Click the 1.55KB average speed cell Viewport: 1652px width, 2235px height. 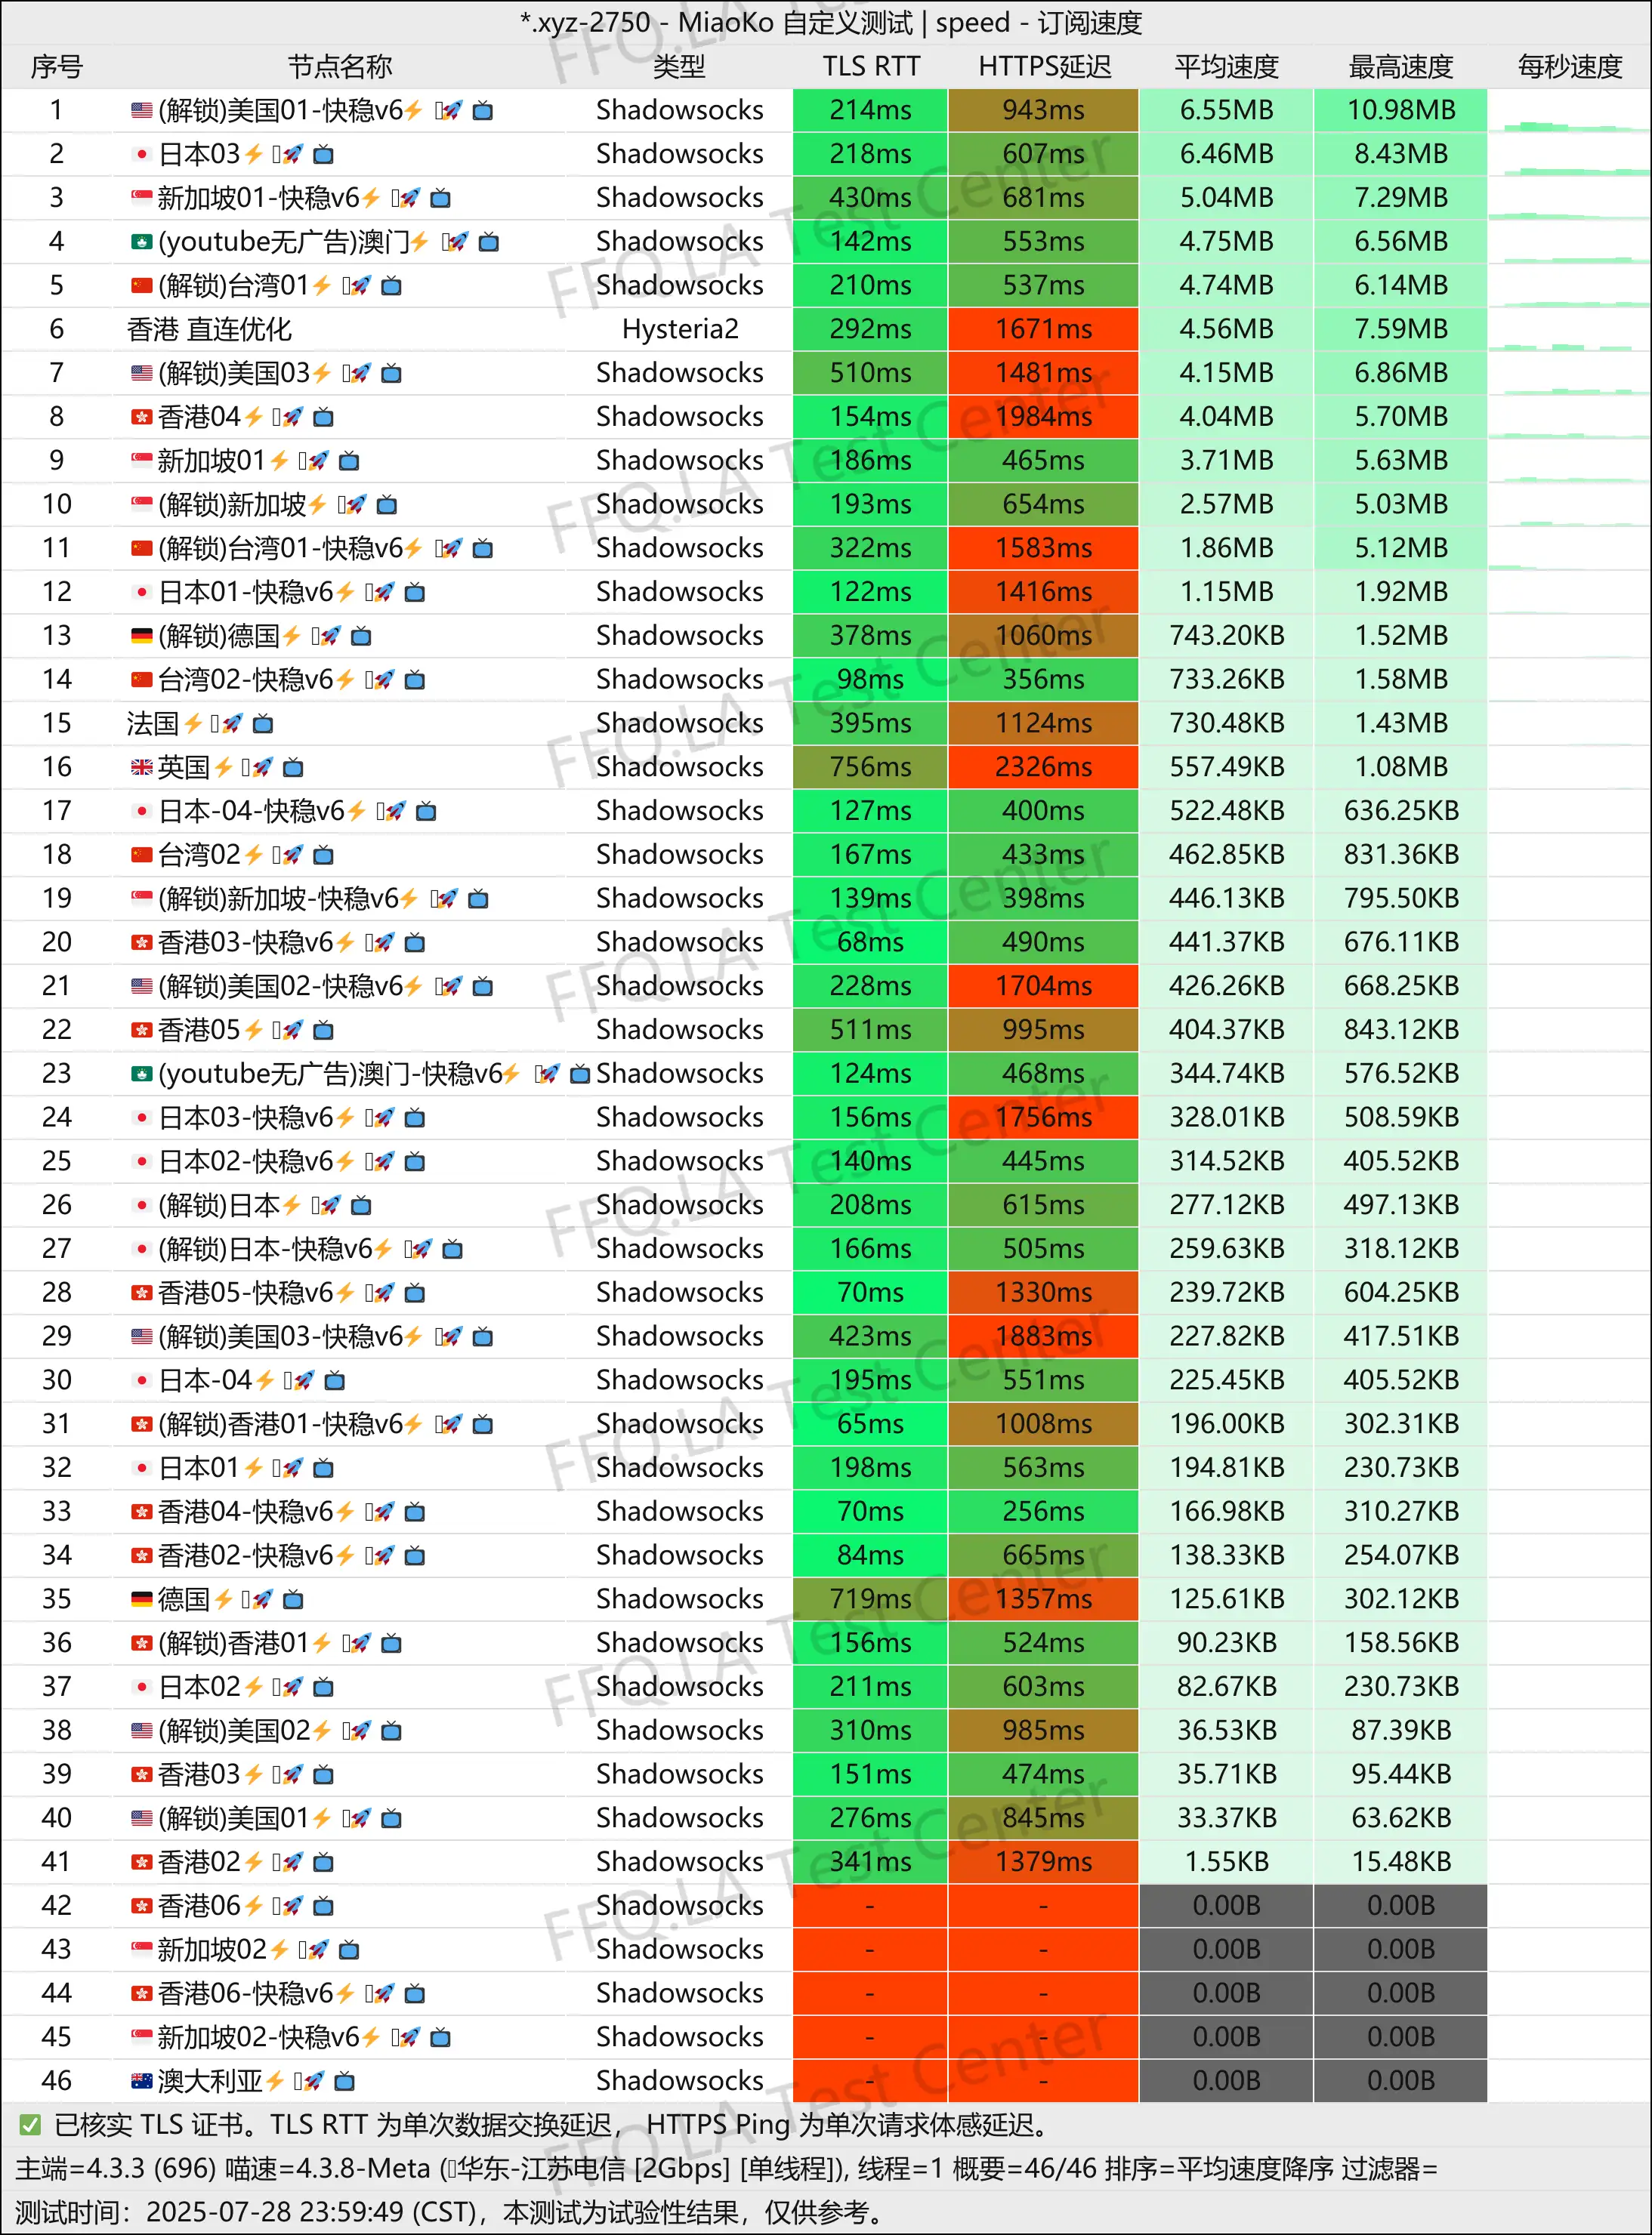point(1226,1864)
